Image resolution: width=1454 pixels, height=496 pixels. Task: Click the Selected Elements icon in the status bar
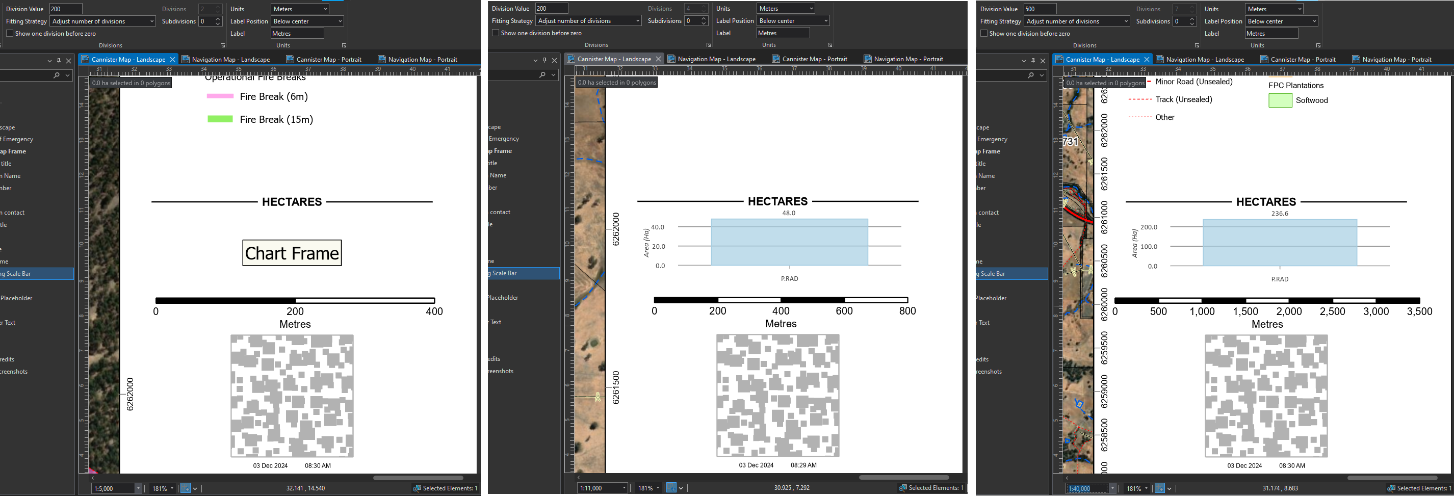[418, 488]
